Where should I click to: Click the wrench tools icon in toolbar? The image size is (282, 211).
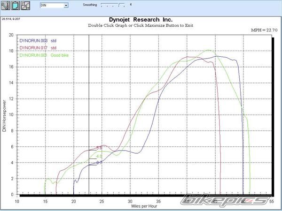pos(6,6)
